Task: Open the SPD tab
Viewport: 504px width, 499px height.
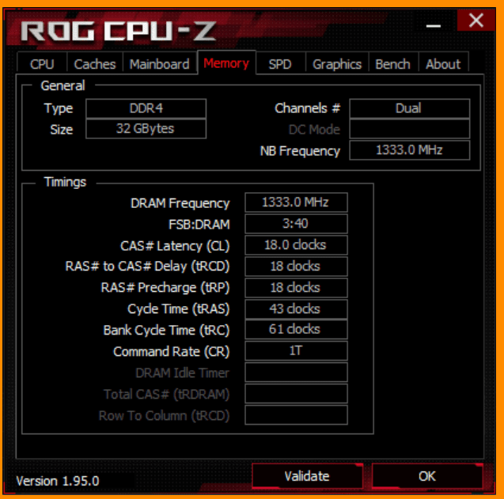Action: tap(280, 63)
